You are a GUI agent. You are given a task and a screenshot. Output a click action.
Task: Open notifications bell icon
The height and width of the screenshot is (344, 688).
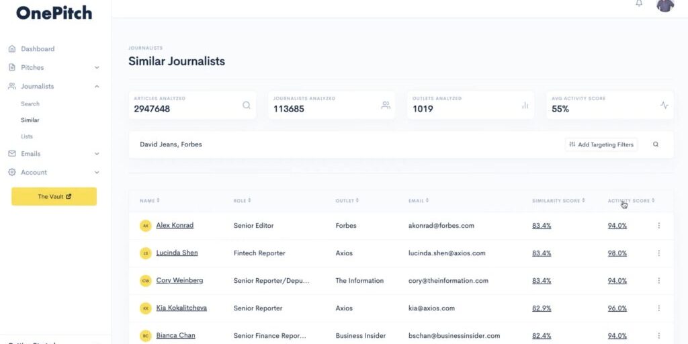point(639,3)
